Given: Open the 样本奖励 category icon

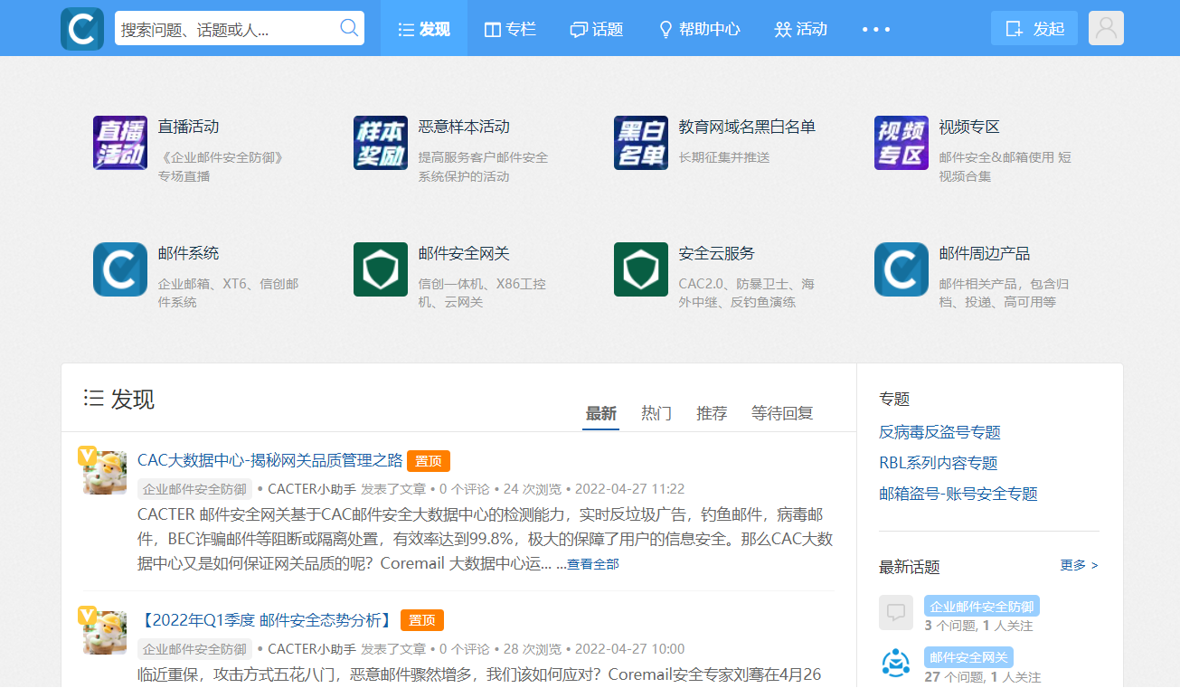Looking at the screenshot, I should tap(381, 143).
